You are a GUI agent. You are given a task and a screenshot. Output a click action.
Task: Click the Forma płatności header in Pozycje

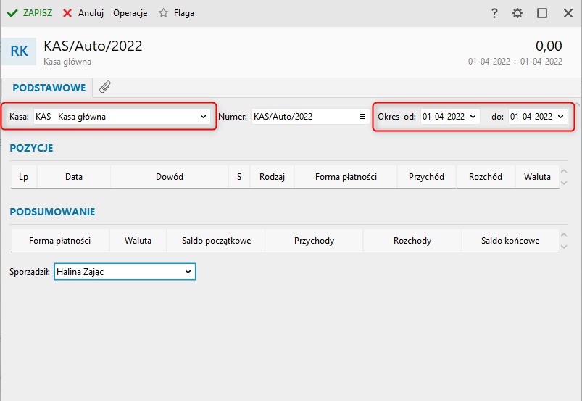click(346, 177)
